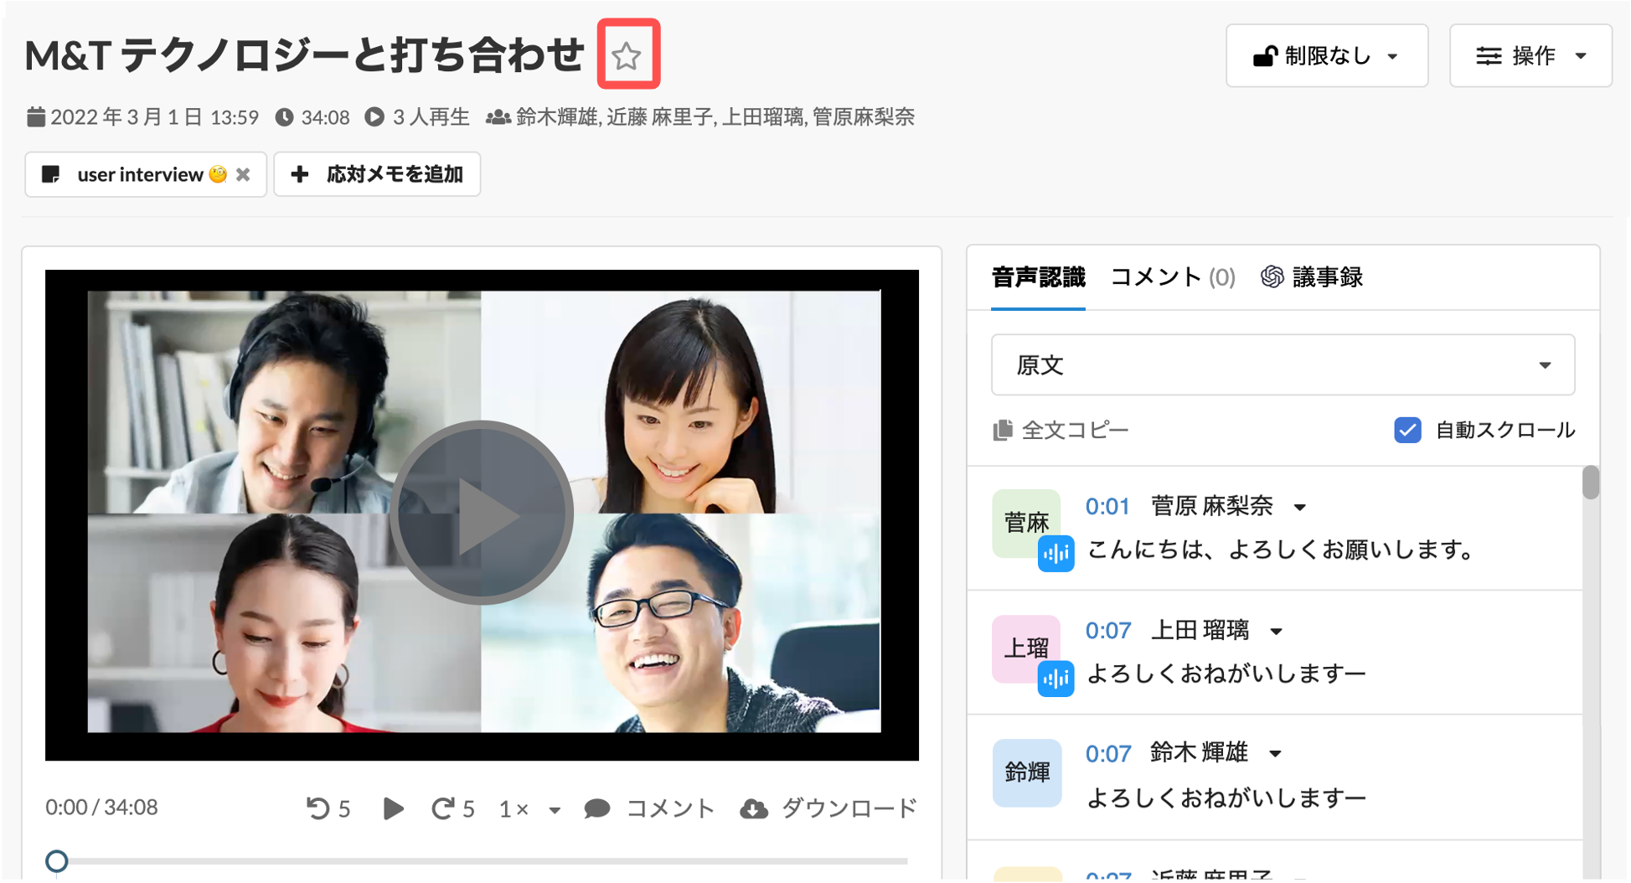Expand speaker menu for 菅原 麻梨奈

tap(1300, 507)
